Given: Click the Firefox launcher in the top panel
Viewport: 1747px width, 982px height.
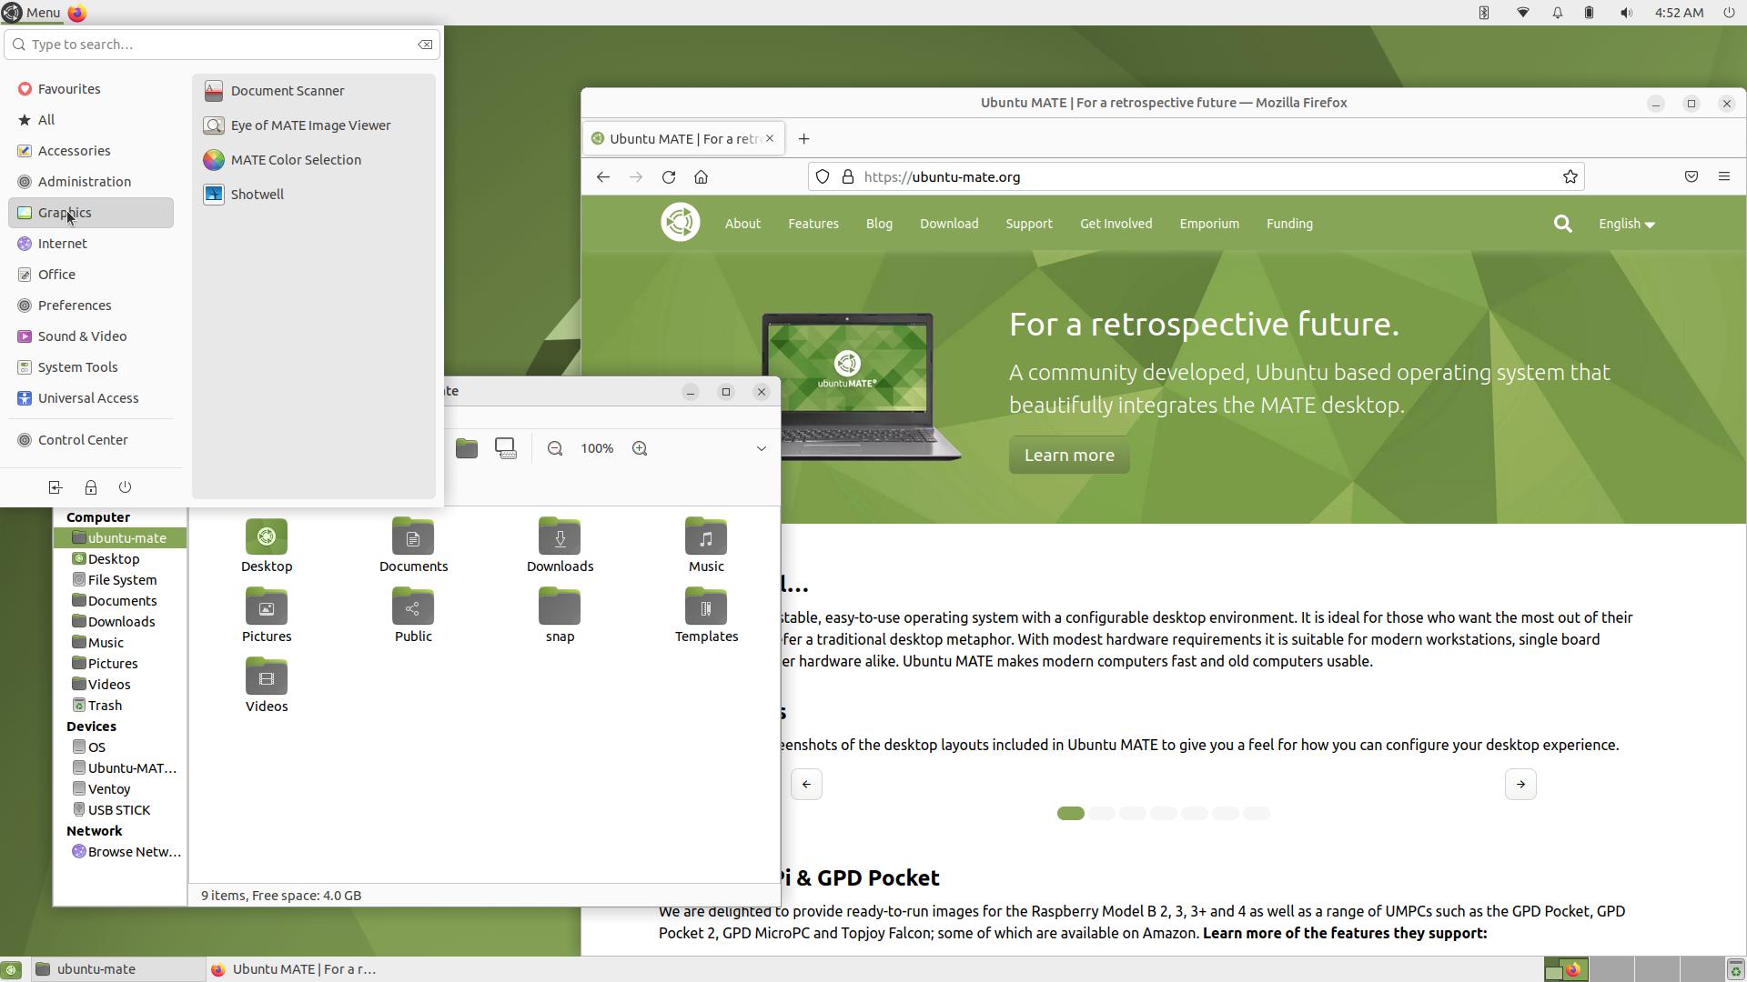Looking at the screenshot, I should click(x=77, y=13).
